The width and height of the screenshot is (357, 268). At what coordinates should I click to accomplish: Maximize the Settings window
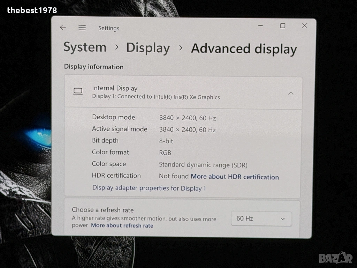click(283, 26)
